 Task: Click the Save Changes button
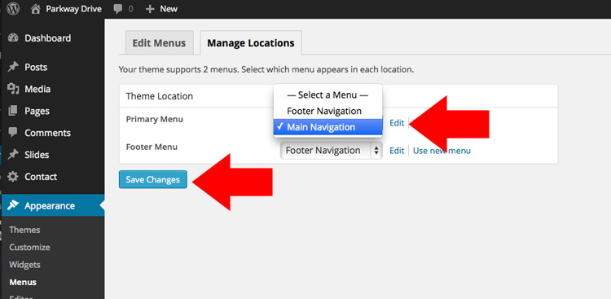pyautogui.click(x=153, y=180)
